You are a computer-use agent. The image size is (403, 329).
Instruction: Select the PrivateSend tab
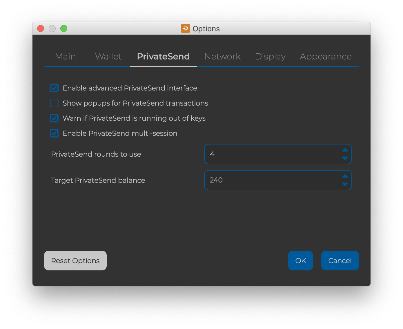click(164, 57)
